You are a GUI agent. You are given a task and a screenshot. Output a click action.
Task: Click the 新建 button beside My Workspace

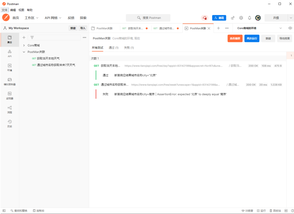[73, 28]
